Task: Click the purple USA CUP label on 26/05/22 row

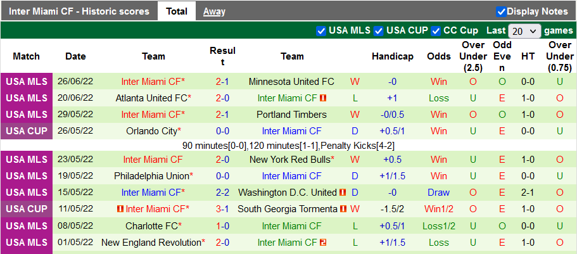Action: click(26, 131)
